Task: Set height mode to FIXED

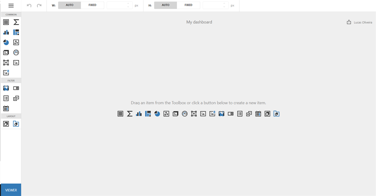Action: [x=188, y=5]
